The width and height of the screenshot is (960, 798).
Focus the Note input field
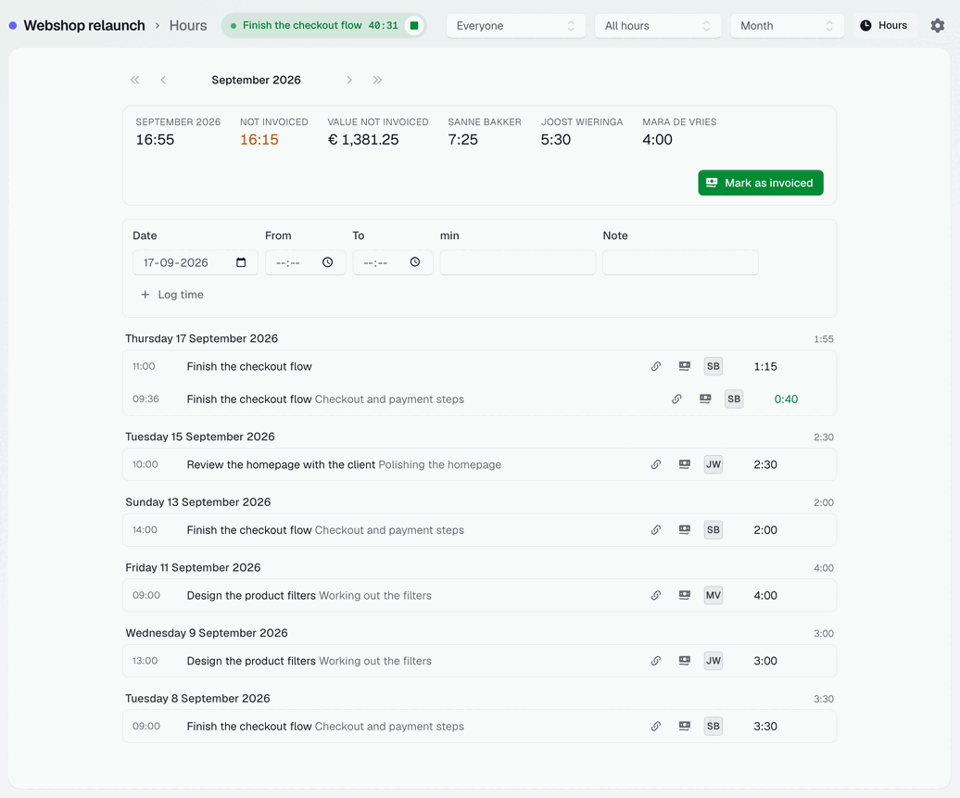click(680, 262)
